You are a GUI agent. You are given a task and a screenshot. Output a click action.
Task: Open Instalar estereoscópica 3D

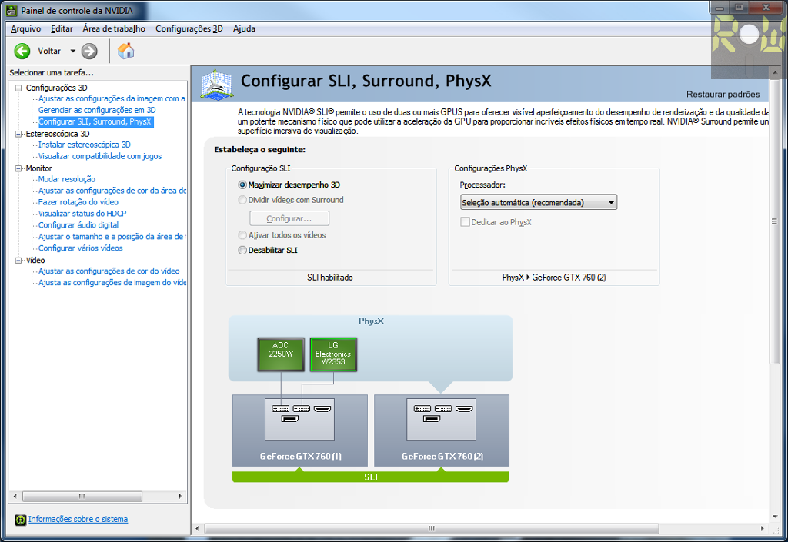pyautogui.click(x=85, y=145)
